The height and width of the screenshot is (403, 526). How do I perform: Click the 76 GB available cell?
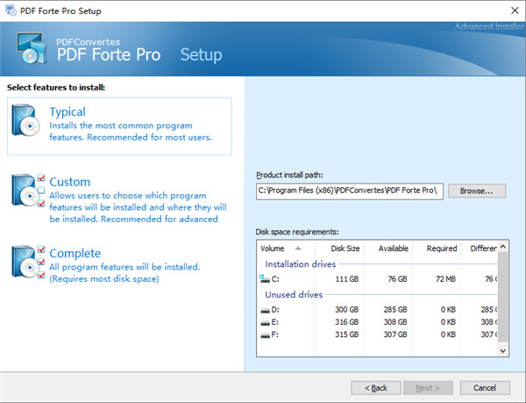397,279
